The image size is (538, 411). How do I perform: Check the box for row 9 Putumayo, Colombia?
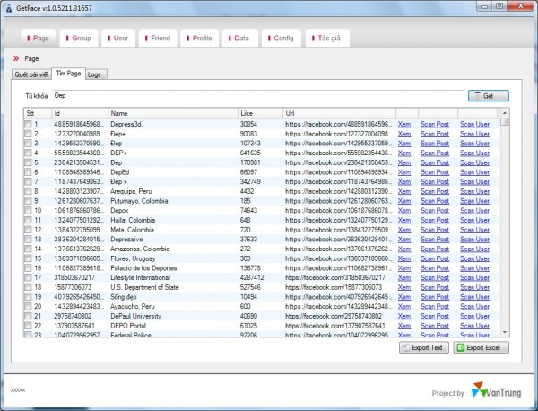click(29, 201)
